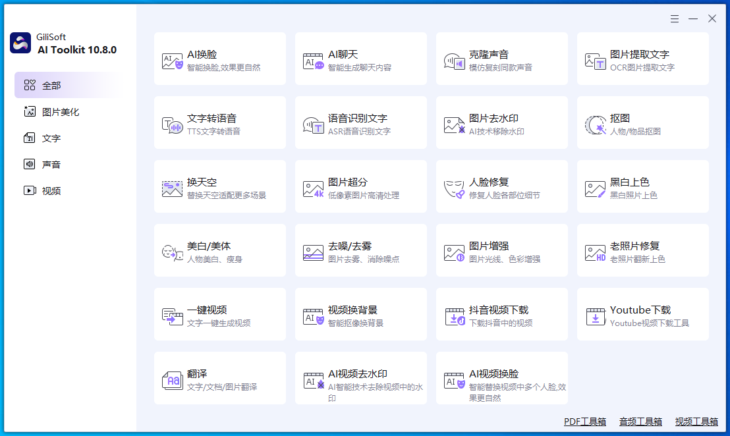Open the 美白/美体 beautify icon
Screen dimensions: 730x436
(x=172, y=253)
